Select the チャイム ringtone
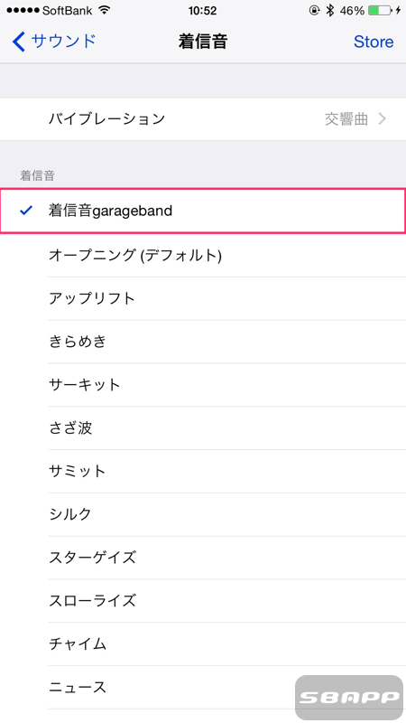The image size is (406, 723). (x=203, y=643)
